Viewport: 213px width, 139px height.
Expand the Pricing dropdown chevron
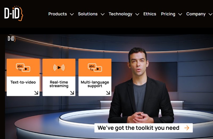180,14
